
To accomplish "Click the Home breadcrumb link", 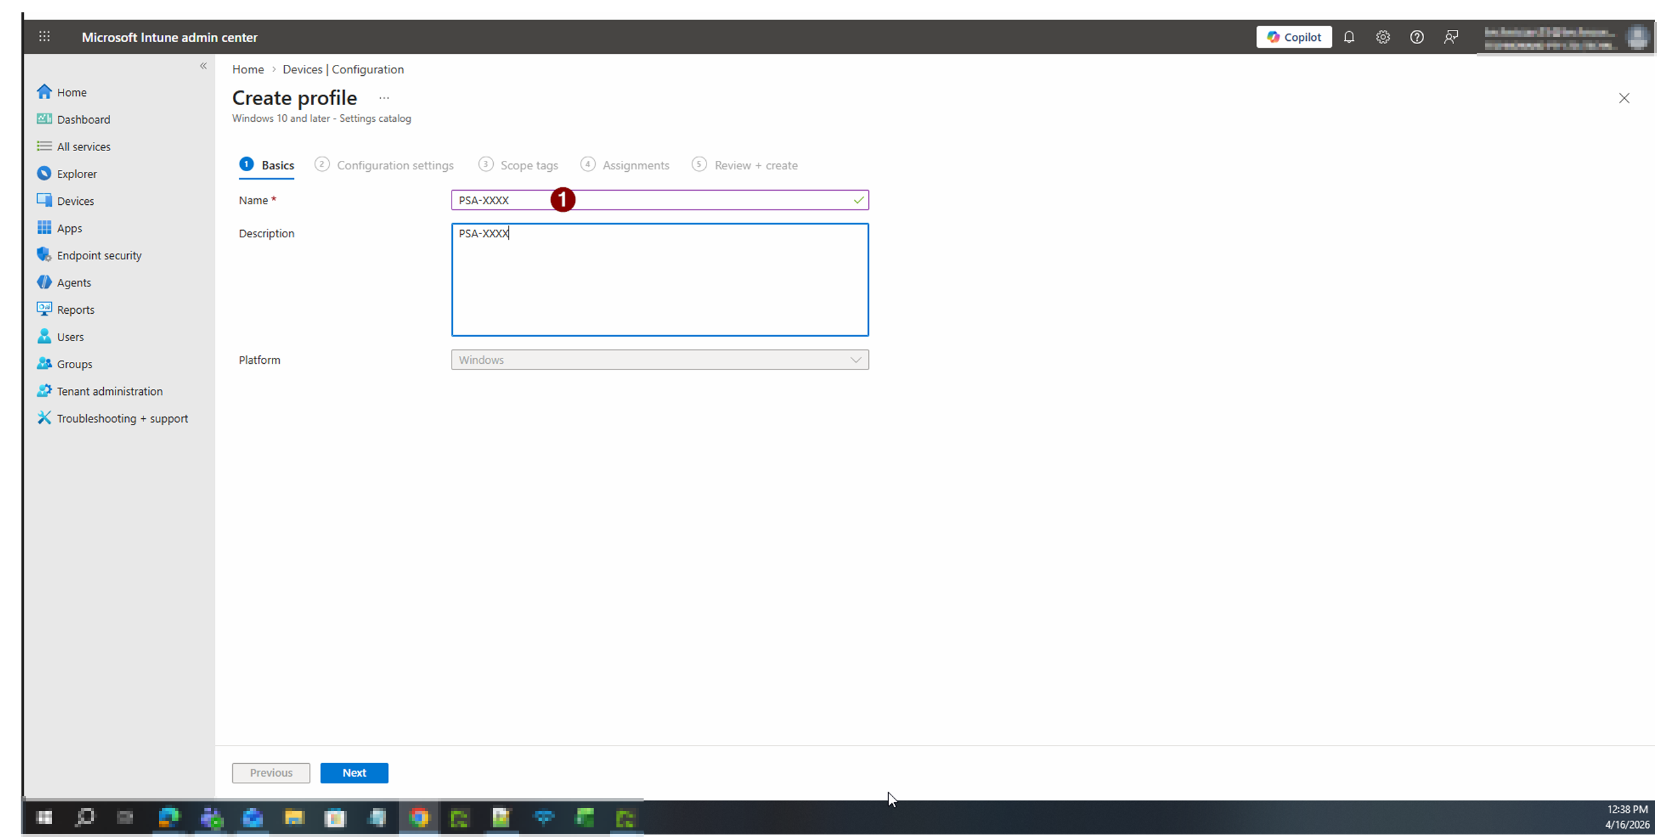I will 248,69.
